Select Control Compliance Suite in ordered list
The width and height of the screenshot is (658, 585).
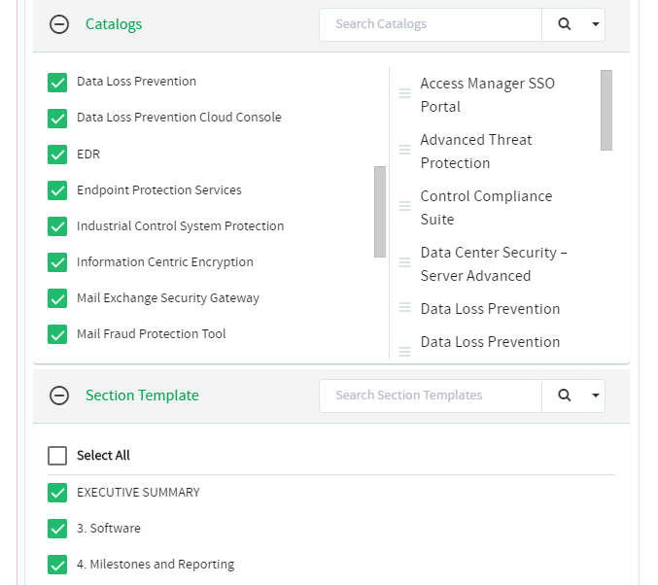(x=486, y=208)
